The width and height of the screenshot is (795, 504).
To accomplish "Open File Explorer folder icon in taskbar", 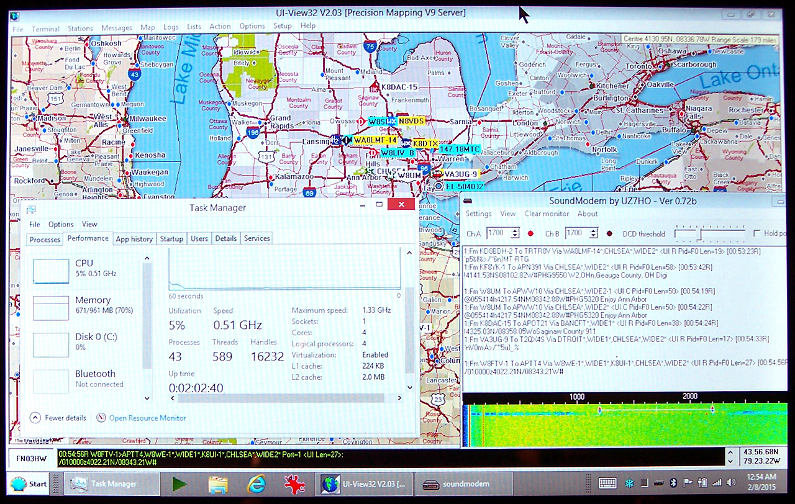I will point(217,484).
